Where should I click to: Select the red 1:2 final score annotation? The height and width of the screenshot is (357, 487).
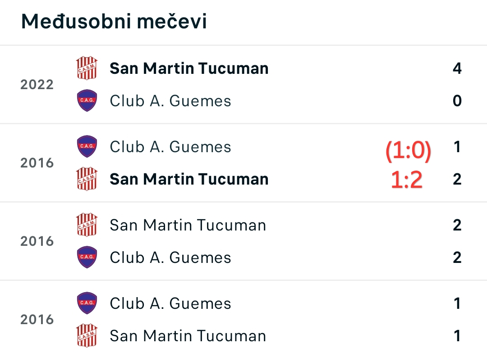(x=407, y=180)
